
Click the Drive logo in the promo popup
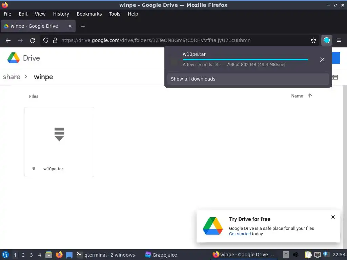[x=213, y=226]
